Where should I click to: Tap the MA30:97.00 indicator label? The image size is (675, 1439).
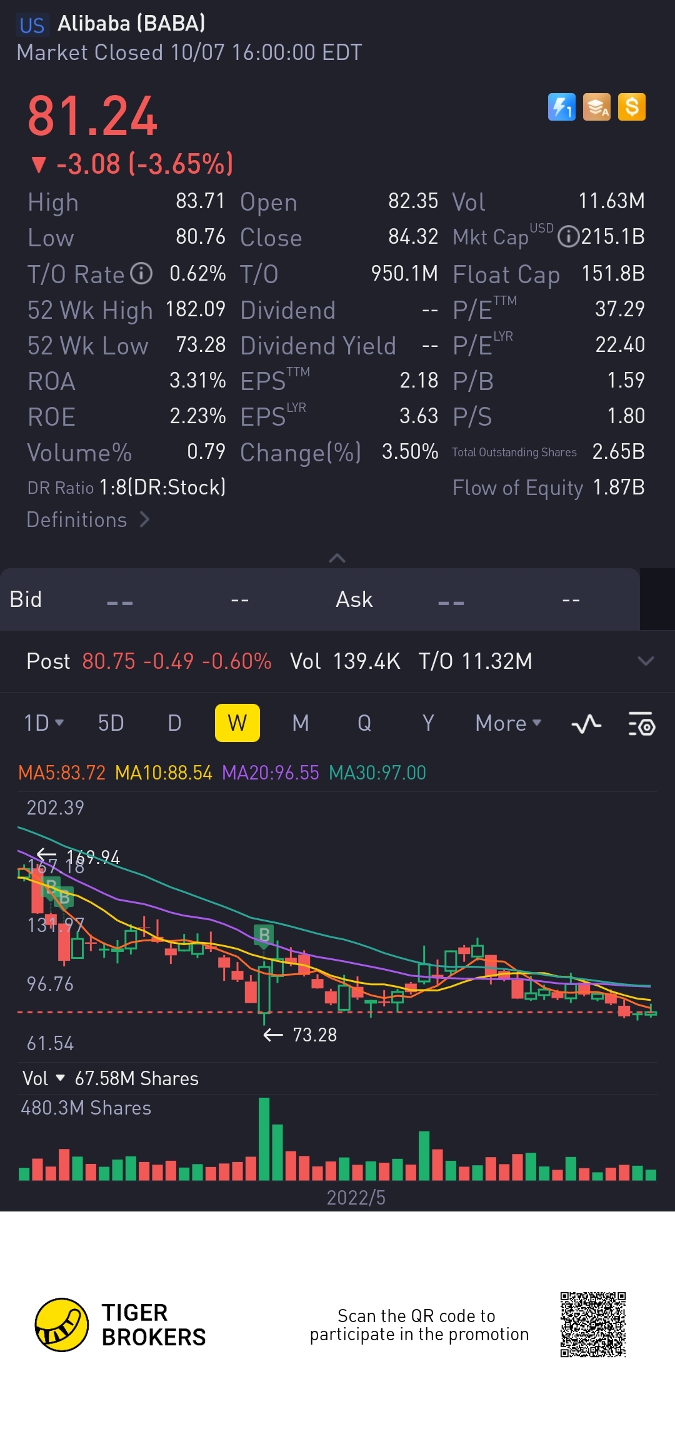(x=377, y=773)
